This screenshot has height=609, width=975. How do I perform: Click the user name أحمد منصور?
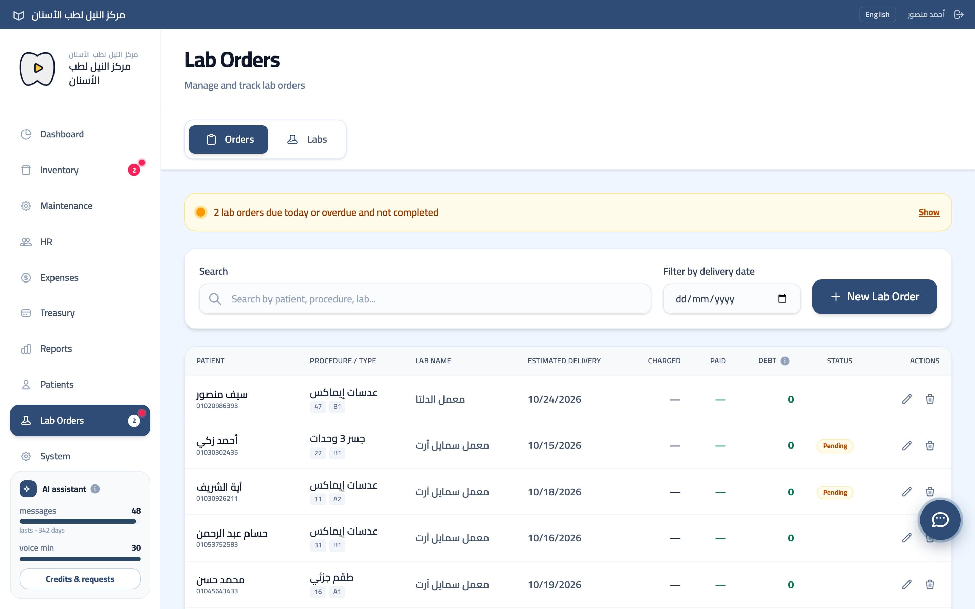[926, 15]
